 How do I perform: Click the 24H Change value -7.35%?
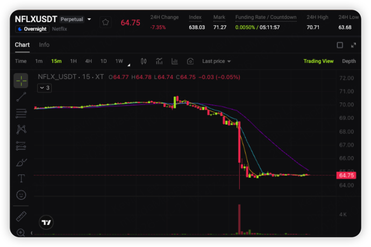158,27
